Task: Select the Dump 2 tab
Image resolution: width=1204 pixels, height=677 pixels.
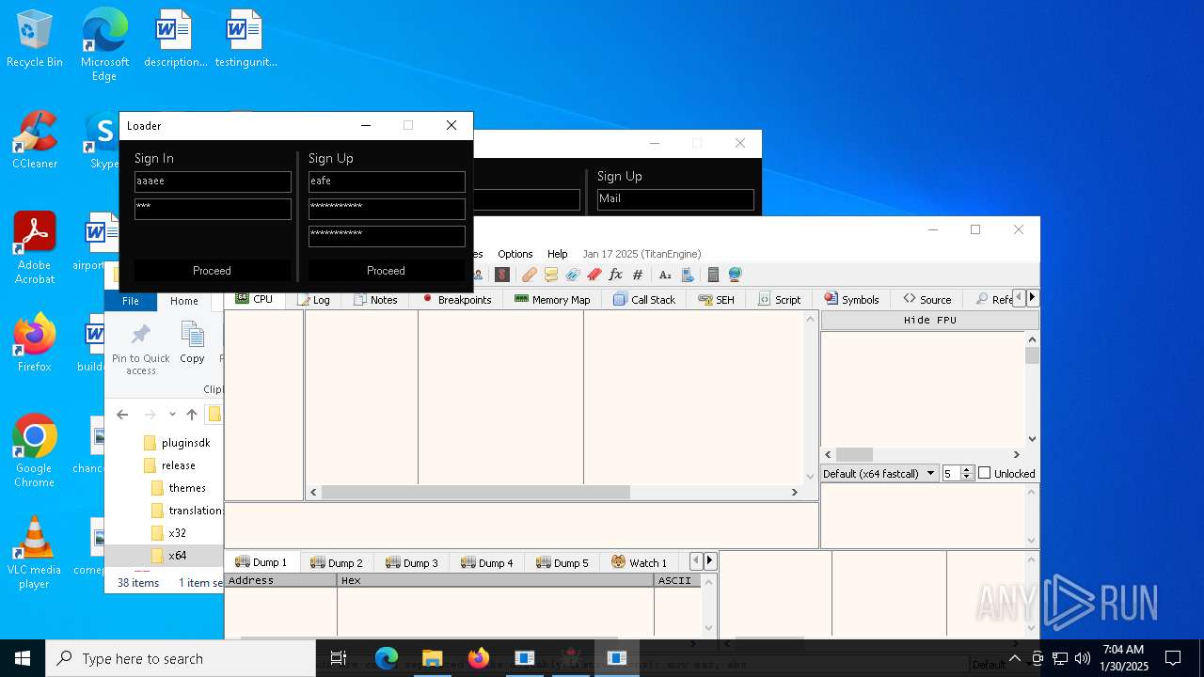Action: 337,562
